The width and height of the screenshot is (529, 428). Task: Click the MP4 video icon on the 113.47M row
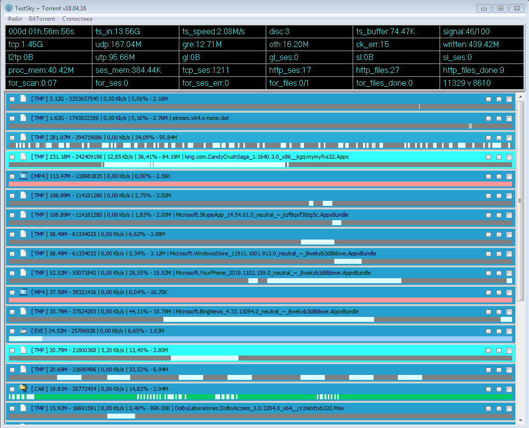click(23, 176)
